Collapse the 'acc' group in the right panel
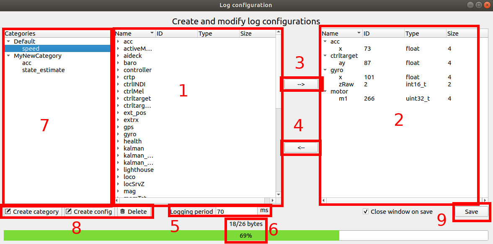 coord(325,41)
